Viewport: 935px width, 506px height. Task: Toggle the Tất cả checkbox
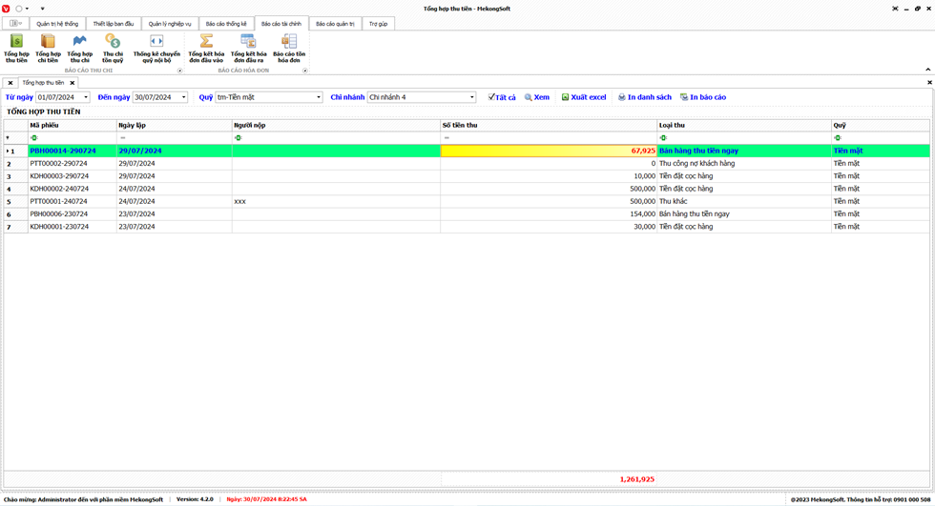(491, 97)
